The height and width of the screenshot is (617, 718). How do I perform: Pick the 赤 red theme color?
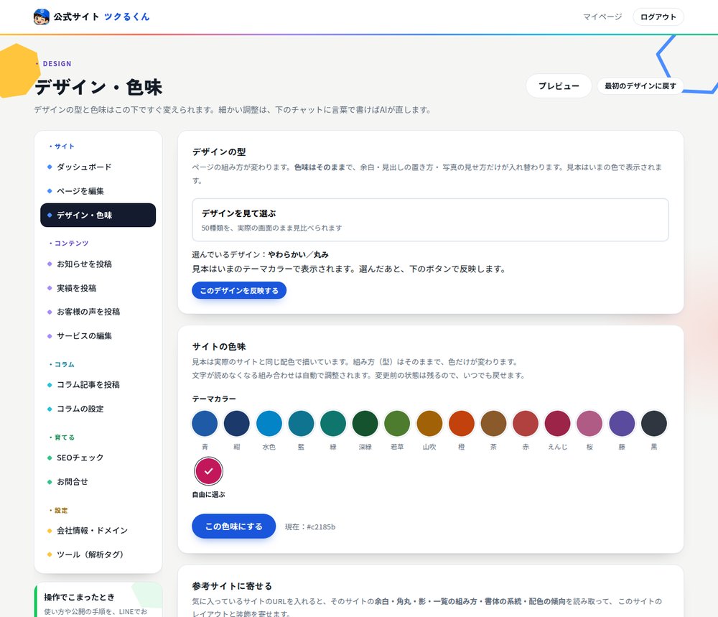point(526,423)
